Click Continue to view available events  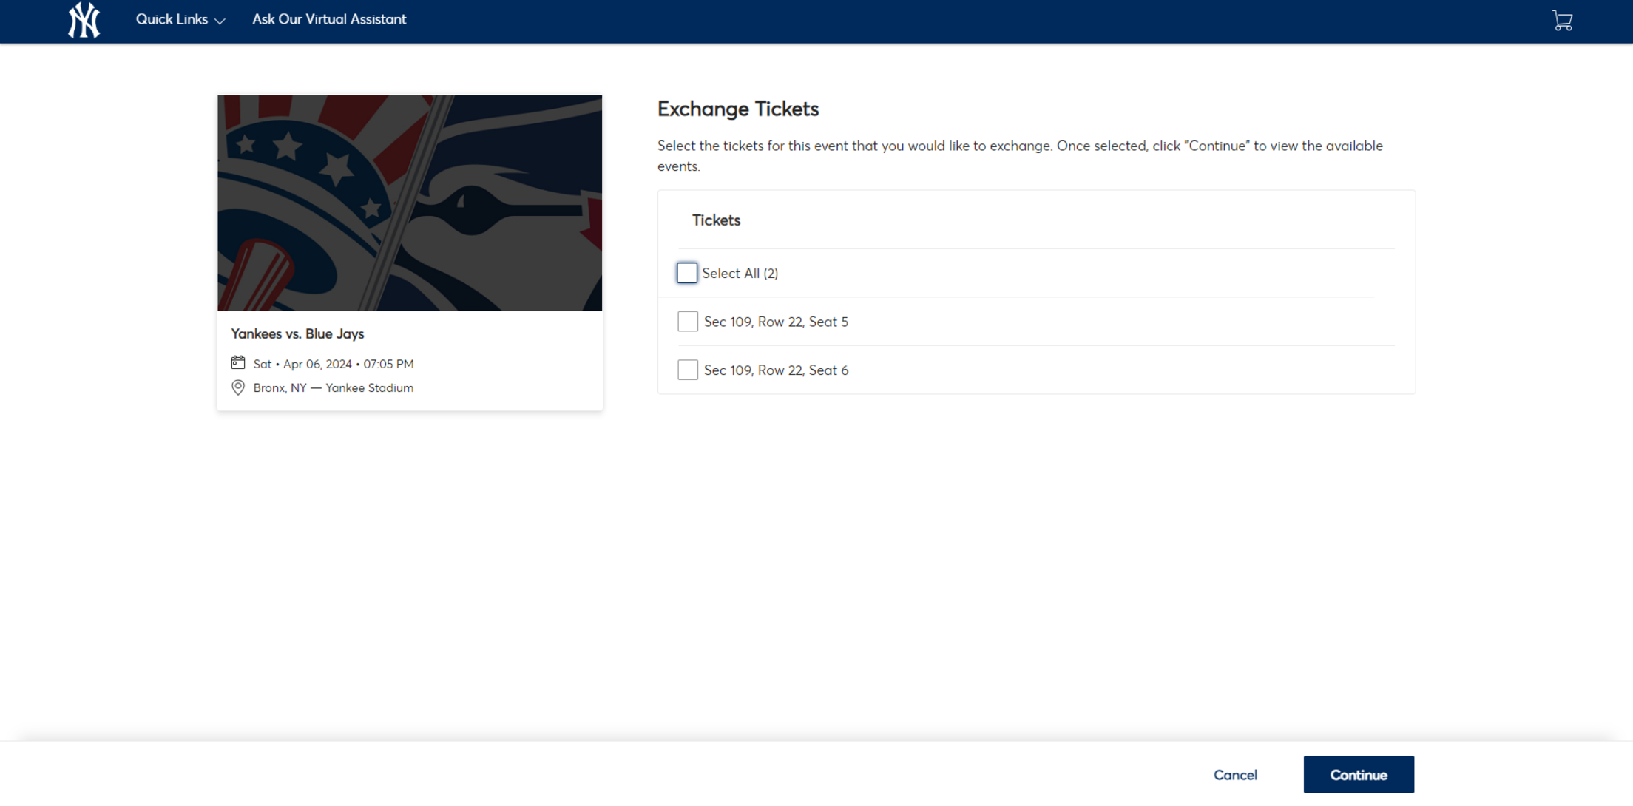1359,774
